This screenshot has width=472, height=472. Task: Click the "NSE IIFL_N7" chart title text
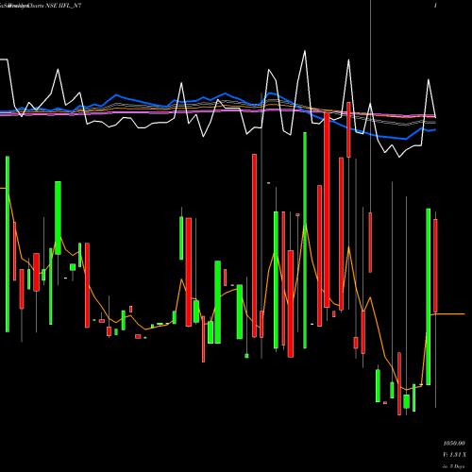(63, 6)
